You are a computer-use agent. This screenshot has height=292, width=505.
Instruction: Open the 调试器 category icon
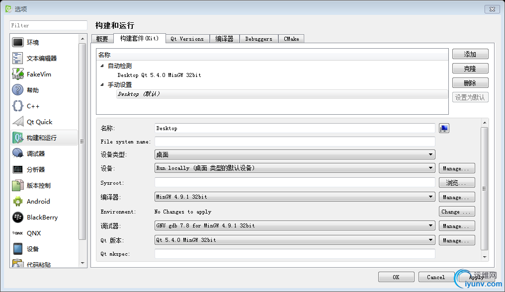pos(18,153)
